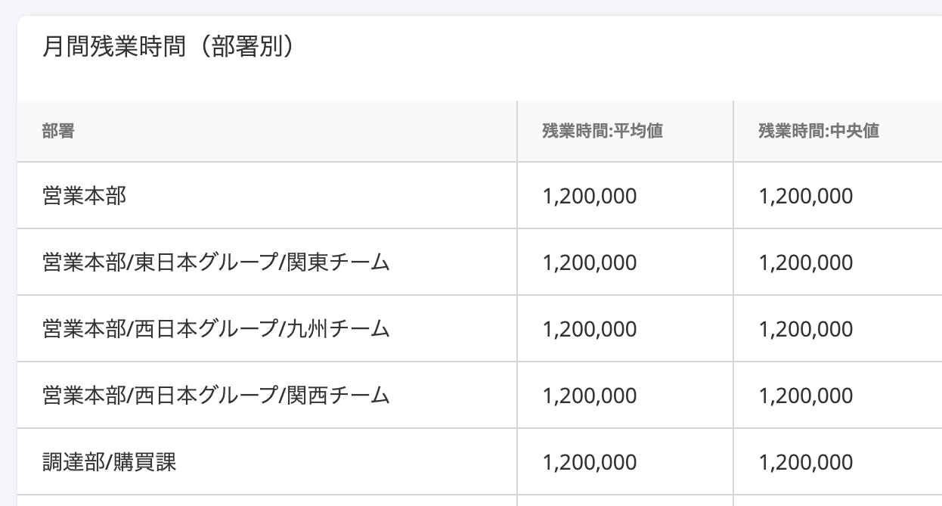Select the 営業本部 row
The height and width of the screenshot is (506, 942).
click(x=479, y=196)
